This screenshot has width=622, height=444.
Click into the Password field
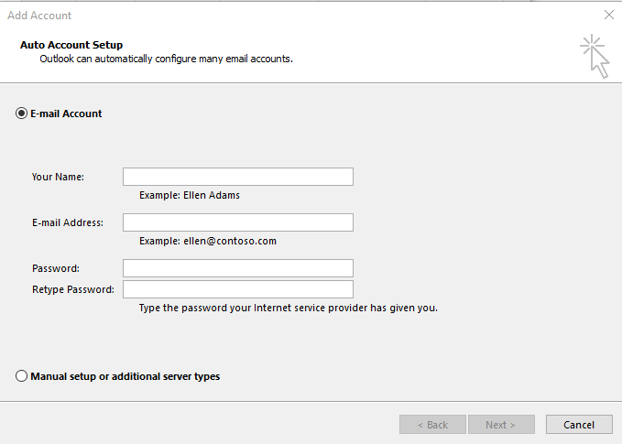click(238, 268)
